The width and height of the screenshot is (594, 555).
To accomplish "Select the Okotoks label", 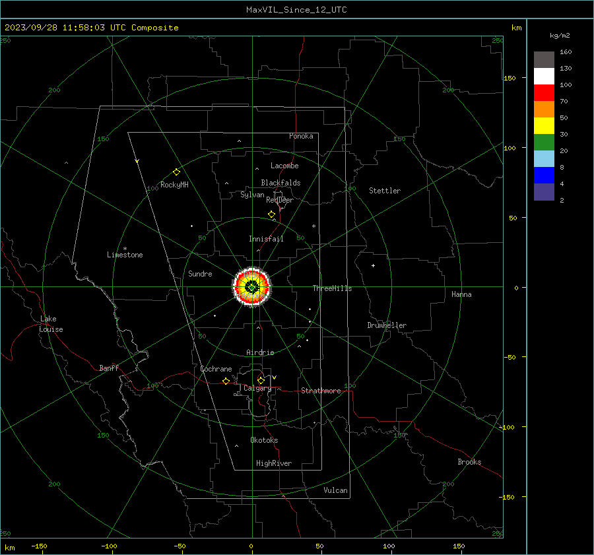I will (x=264, y=440).
